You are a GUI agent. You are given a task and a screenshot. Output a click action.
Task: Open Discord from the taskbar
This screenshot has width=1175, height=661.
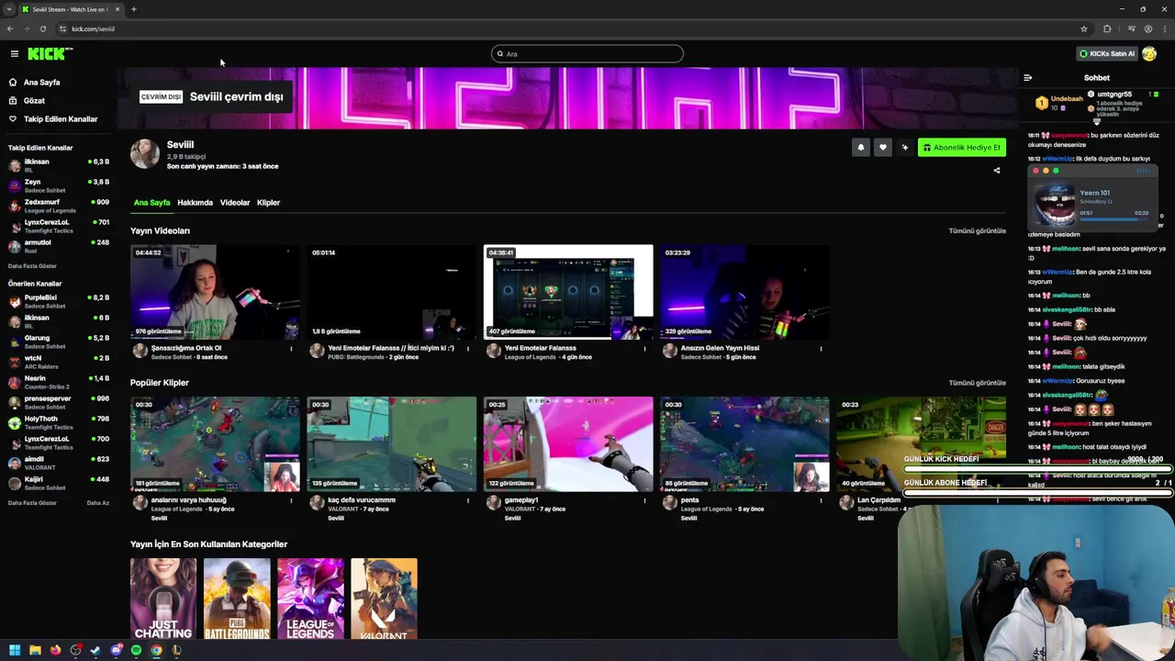point(116,651)
